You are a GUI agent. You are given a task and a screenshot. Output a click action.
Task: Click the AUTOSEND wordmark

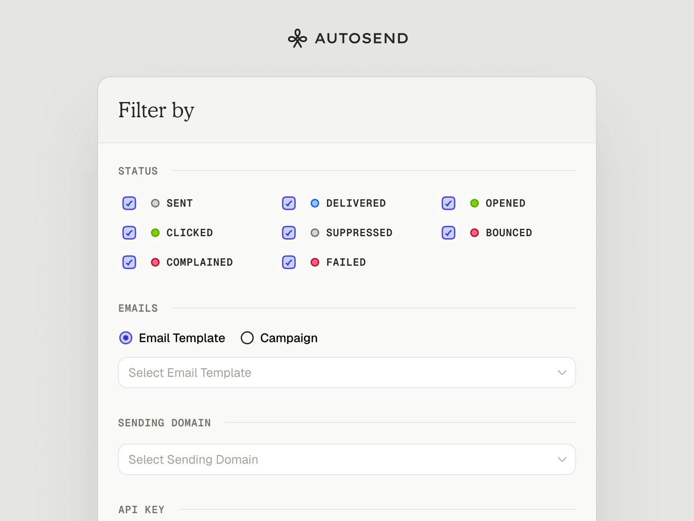tap(361, 38)
